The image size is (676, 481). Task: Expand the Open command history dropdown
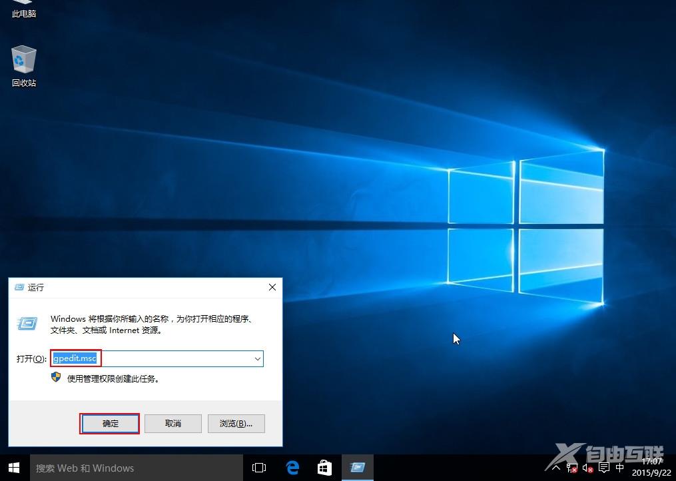[257, 358]
